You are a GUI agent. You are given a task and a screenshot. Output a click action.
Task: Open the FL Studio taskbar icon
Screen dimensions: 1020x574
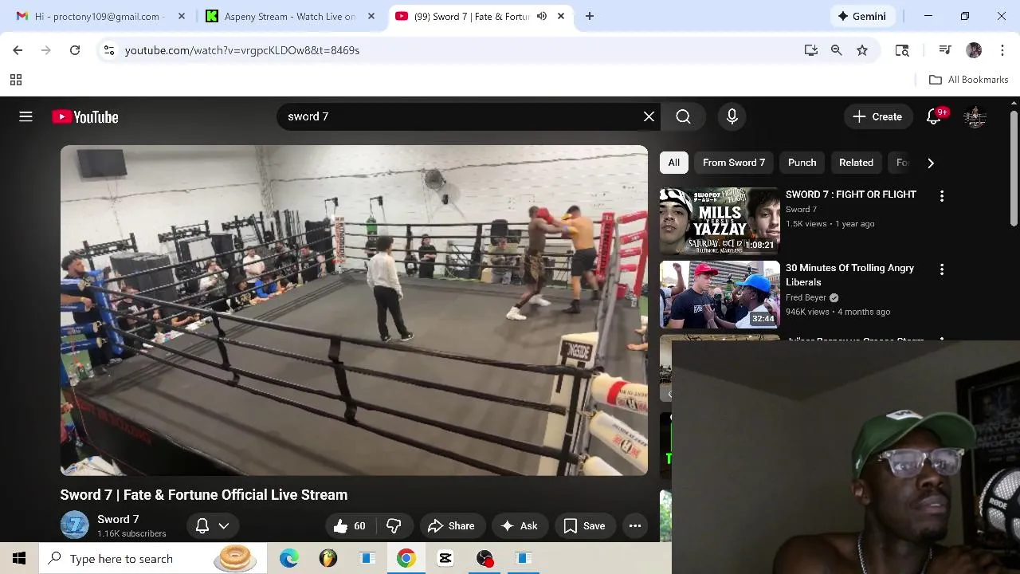pos(328,558)
